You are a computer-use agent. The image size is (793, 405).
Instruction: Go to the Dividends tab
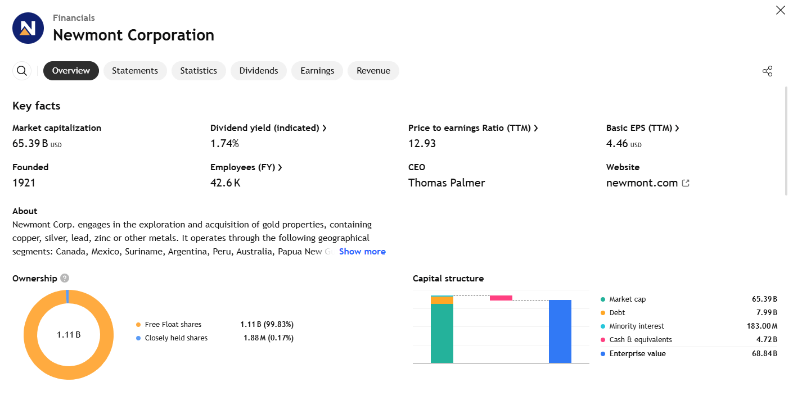coord(259,71)
